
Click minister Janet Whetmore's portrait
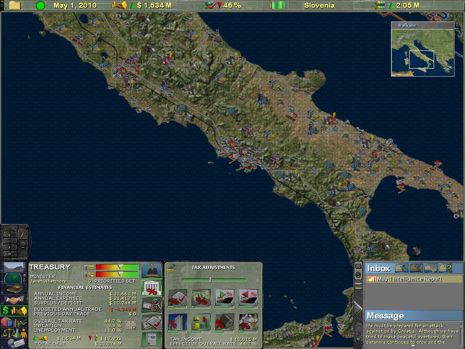(x=151, y=271)
